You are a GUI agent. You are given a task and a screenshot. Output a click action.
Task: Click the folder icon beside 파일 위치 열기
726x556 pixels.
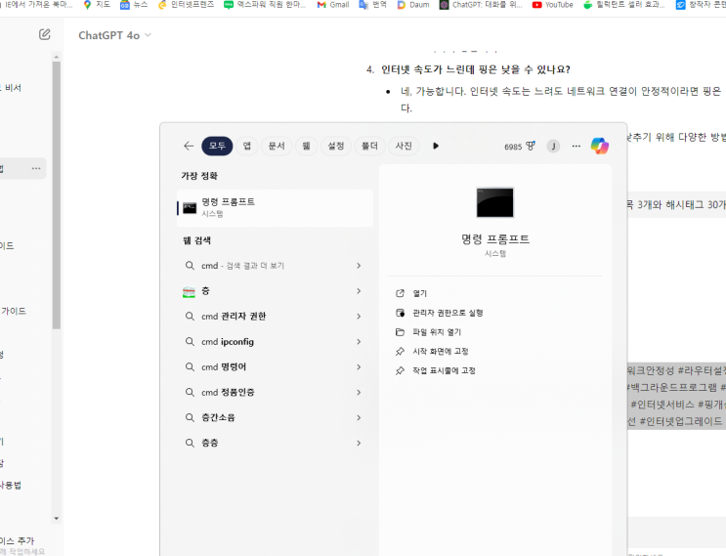400,332
